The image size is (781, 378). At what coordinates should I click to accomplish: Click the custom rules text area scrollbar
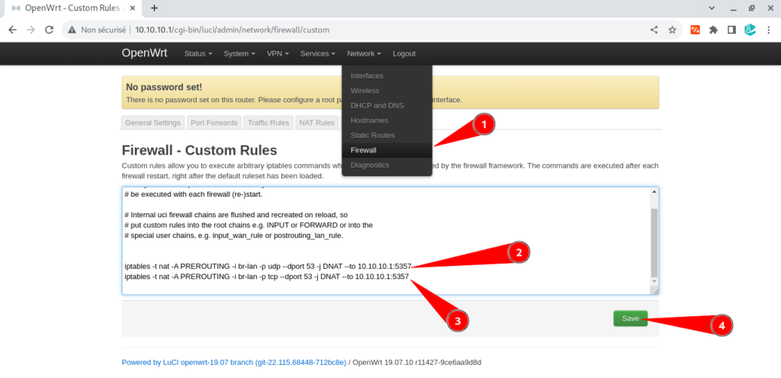pyautogui.click(x=654, y=241)
